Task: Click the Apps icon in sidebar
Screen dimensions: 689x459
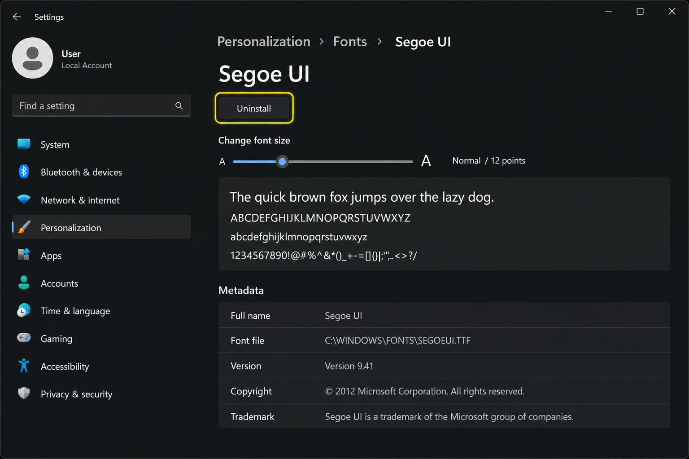Action: tap(24, 255)
